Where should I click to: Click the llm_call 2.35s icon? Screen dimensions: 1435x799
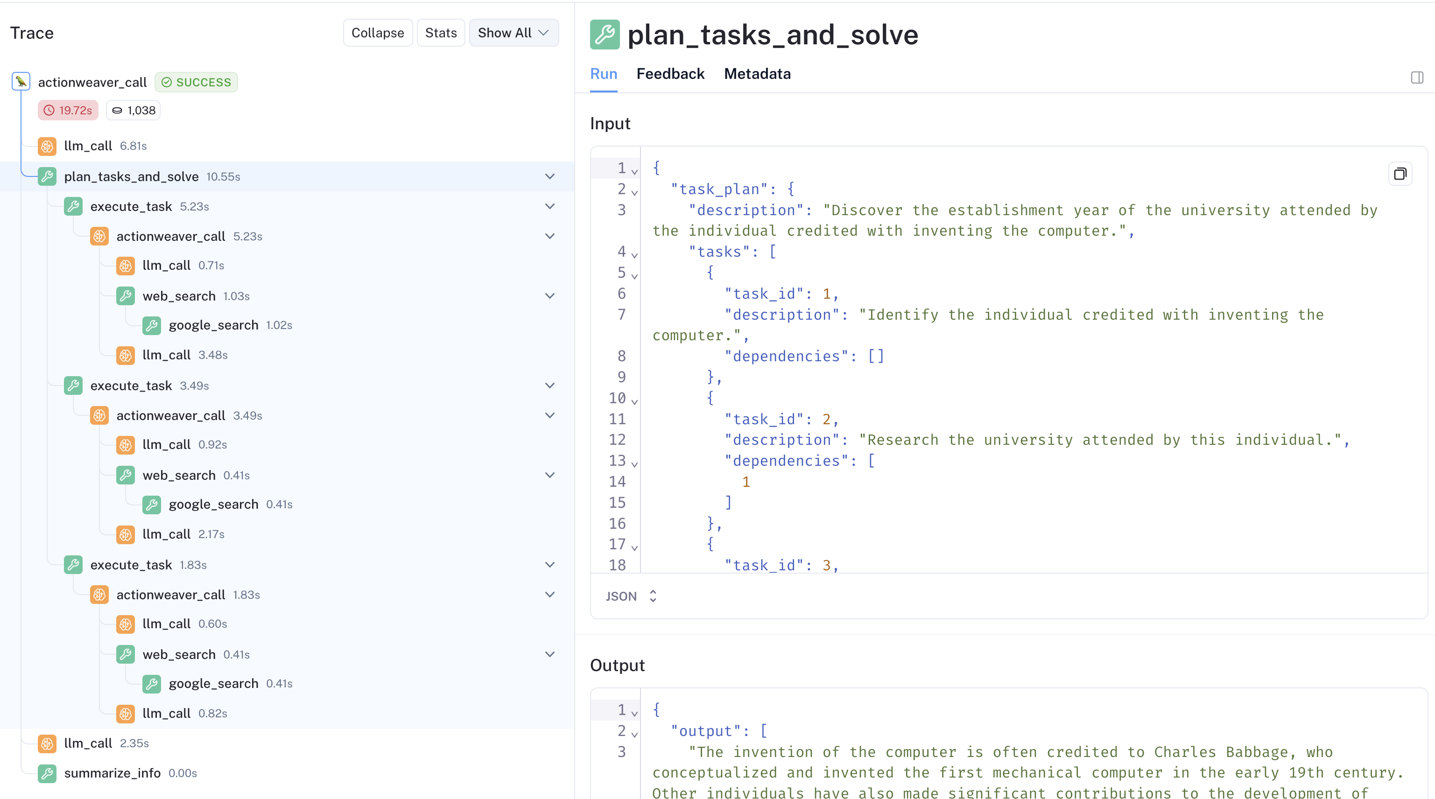(x=47, y=743)
